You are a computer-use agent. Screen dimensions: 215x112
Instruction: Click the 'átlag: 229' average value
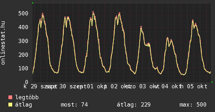point(134,105)
